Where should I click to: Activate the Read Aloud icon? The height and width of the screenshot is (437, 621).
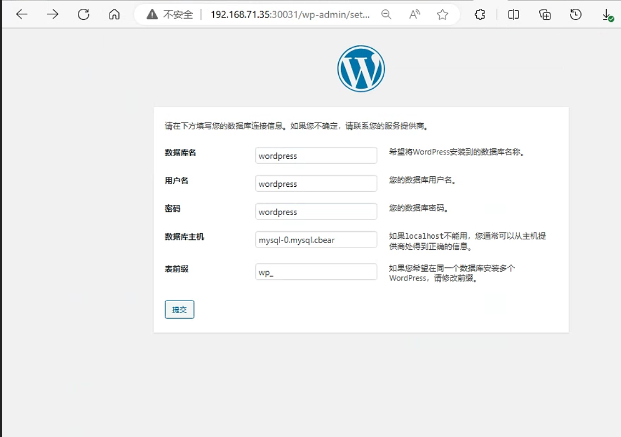click(414, 15)
